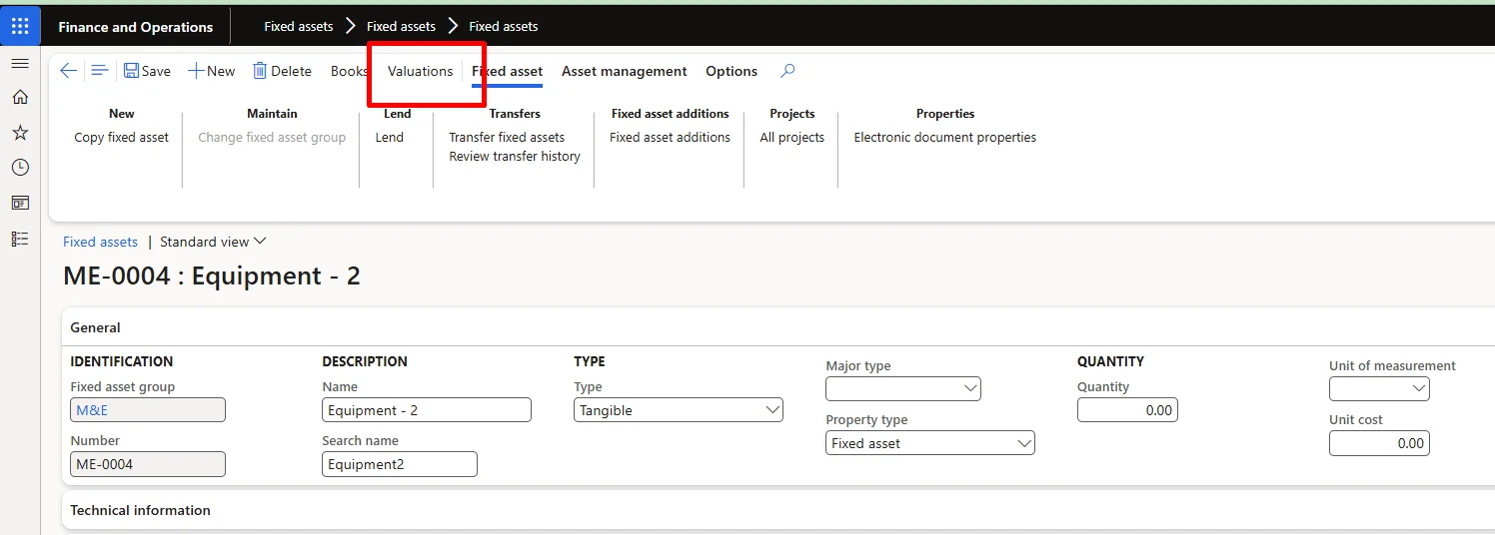
Task: Open the Valuations tab
Action: click(x=420, y=71)
